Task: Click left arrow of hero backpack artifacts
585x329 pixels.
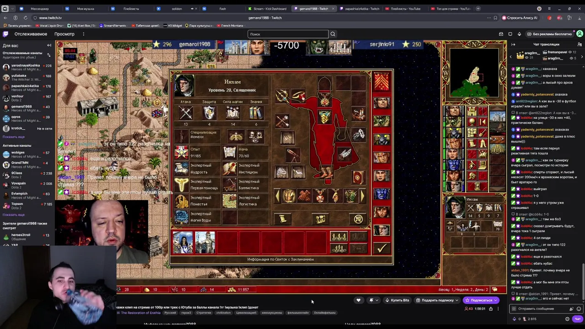Action: (277, 196)
